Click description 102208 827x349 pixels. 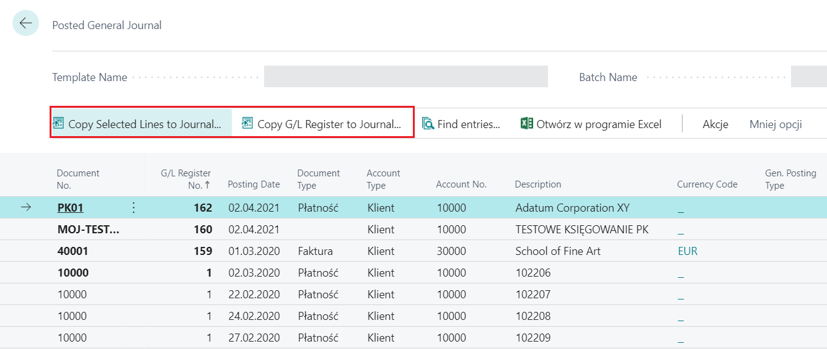point(533,316)
